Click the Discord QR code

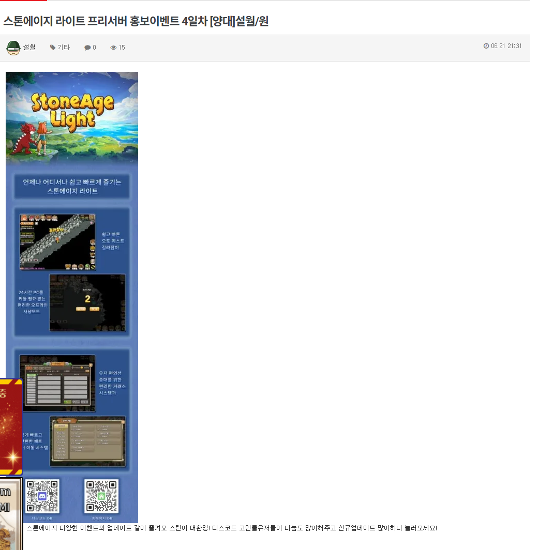[x=42, y=496]
